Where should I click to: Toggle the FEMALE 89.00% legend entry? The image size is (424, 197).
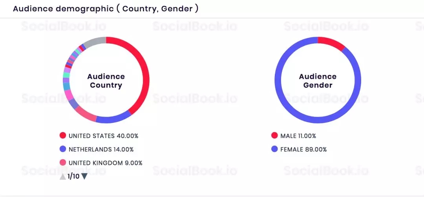tap(303, 150)
